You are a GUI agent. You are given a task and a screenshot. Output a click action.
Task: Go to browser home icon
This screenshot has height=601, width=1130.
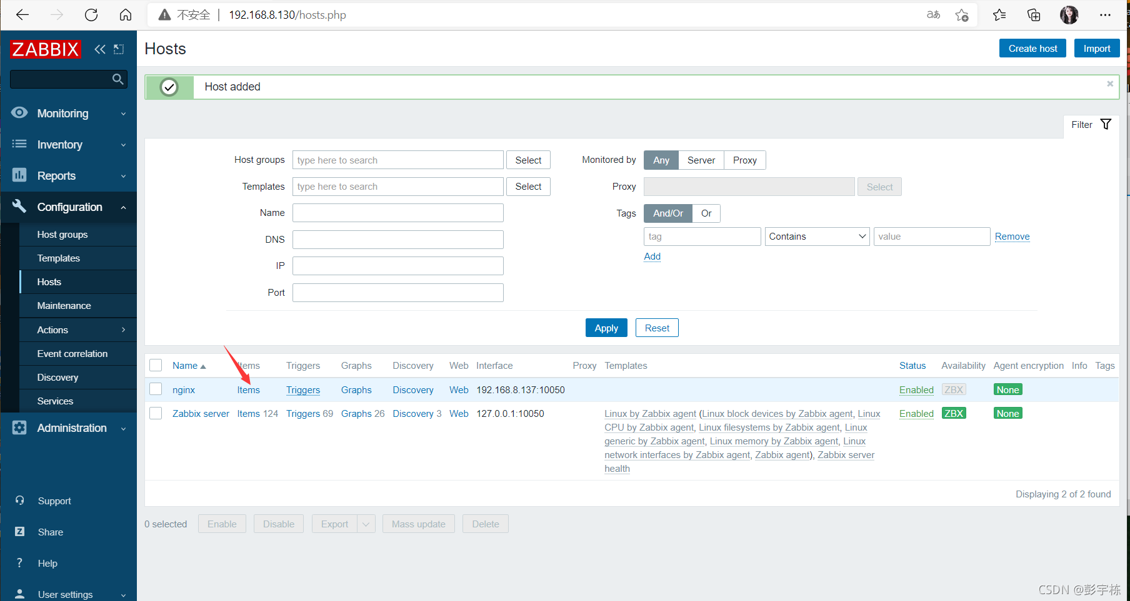[126, 15]
